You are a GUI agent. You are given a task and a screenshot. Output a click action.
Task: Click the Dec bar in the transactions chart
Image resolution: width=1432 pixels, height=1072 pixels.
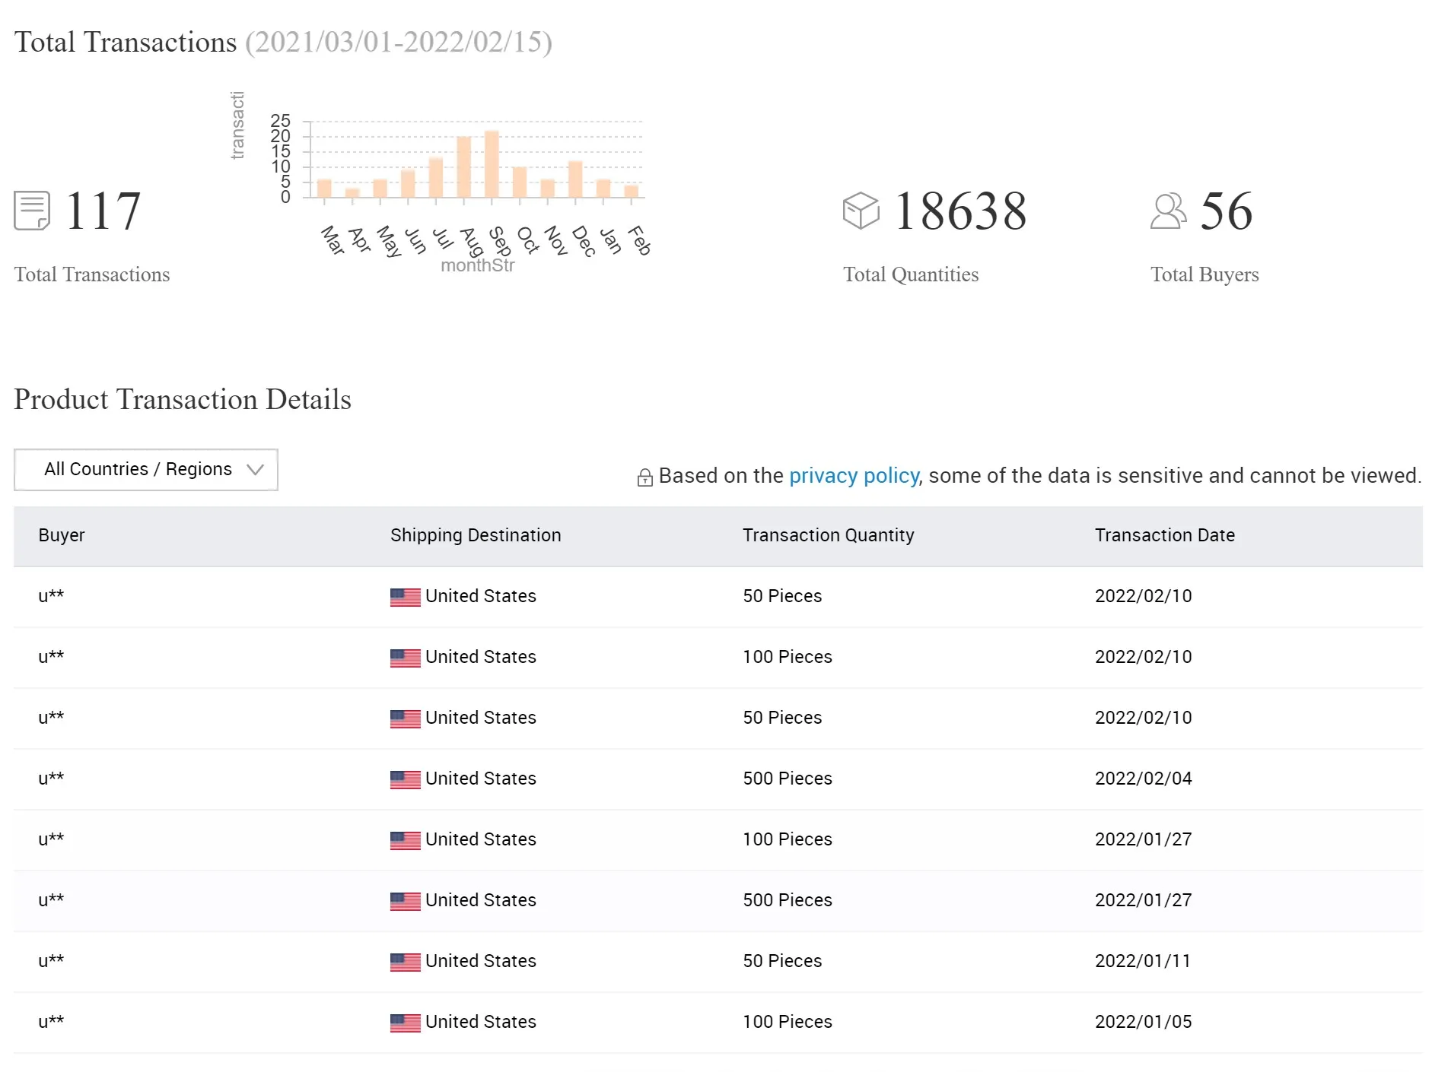pos(575,179)
